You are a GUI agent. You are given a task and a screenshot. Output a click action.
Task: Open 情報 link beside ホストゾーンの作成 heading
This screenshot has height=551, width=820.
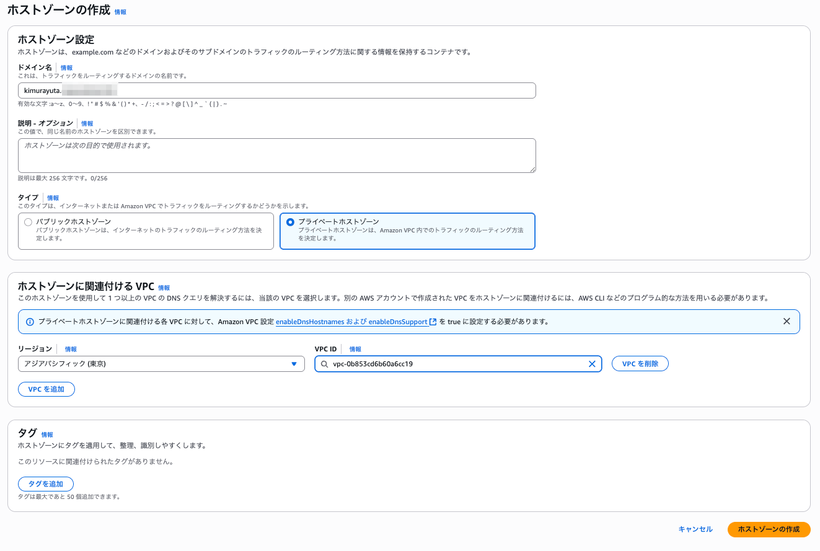(120, 12)
